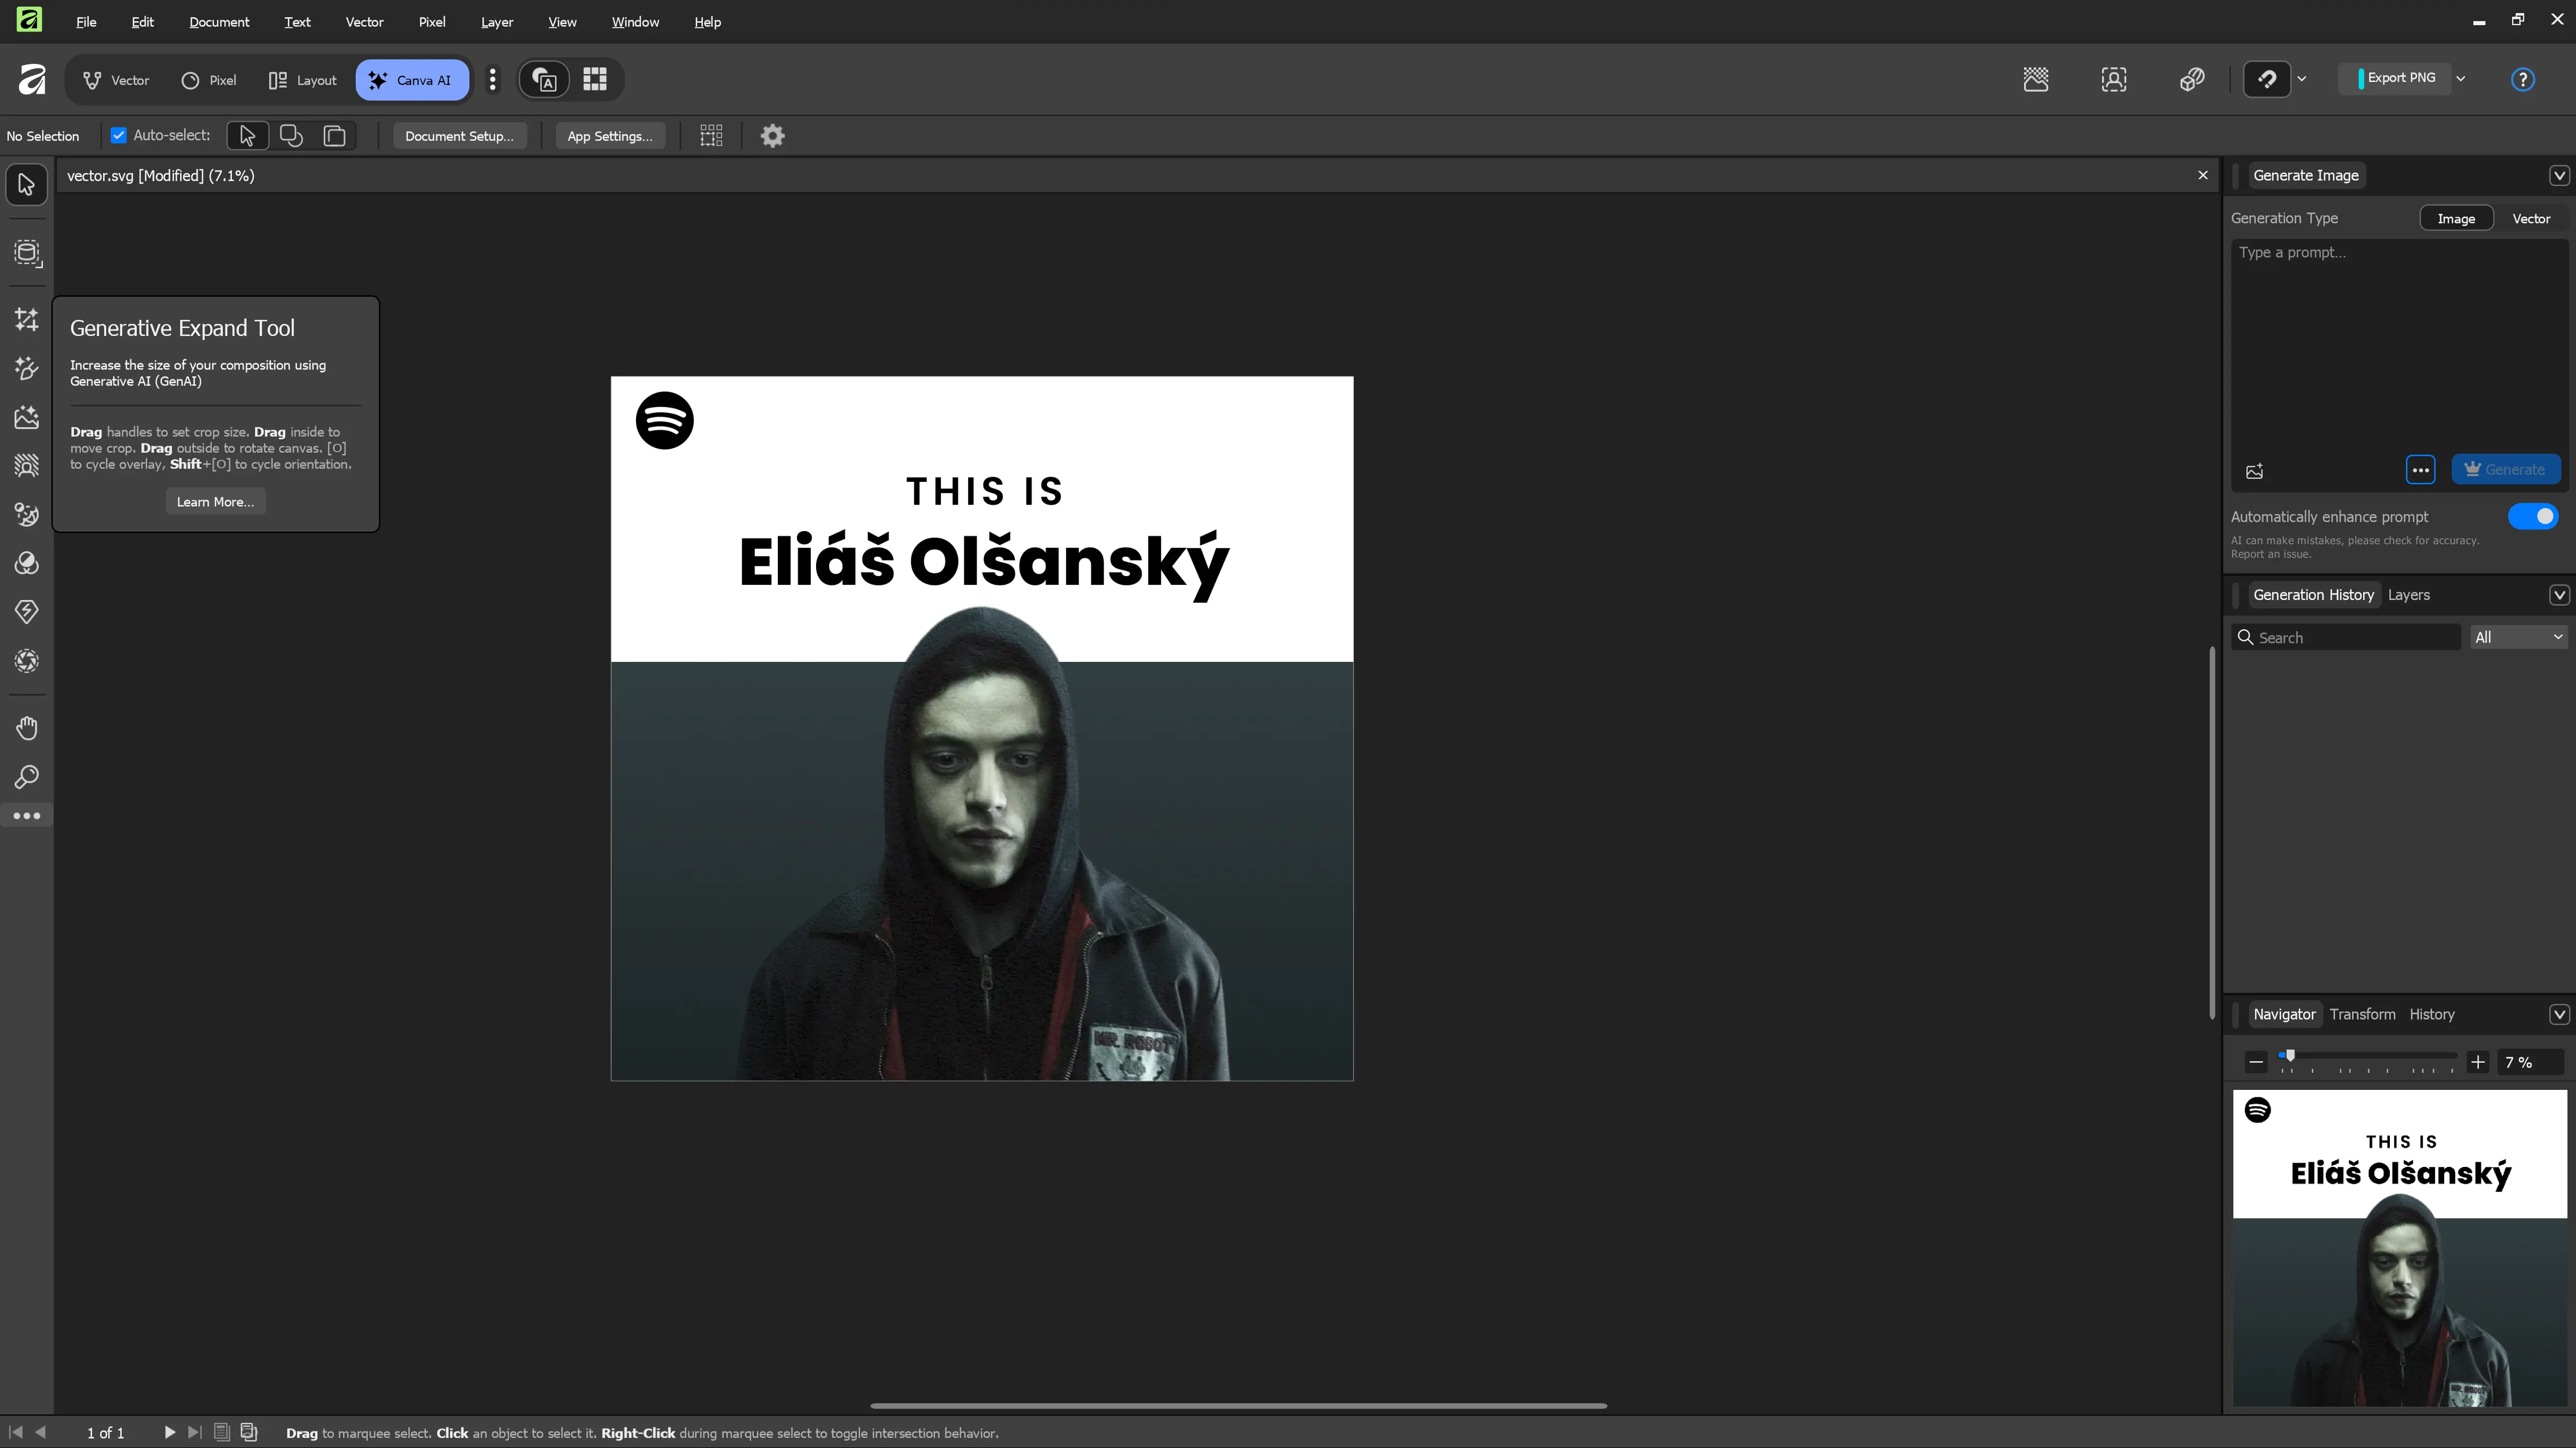Image resolution: width=2576 pixels, height=1448 pixels.
Task: Select the overlapping rounded squares auto-select mode
Action: pyautogui.click(x=291, y=136)
